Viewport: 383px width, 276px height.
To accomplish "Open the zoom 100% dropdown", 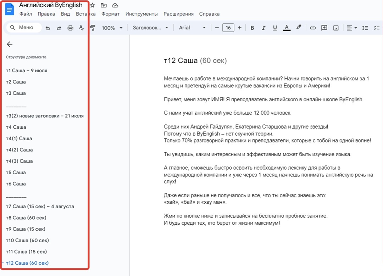I will 112,28.
